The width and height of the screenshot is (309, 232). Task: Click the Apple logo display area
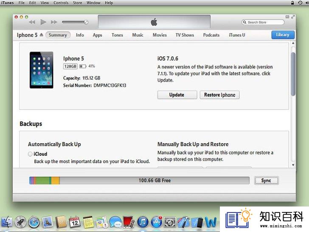(154, 22)
